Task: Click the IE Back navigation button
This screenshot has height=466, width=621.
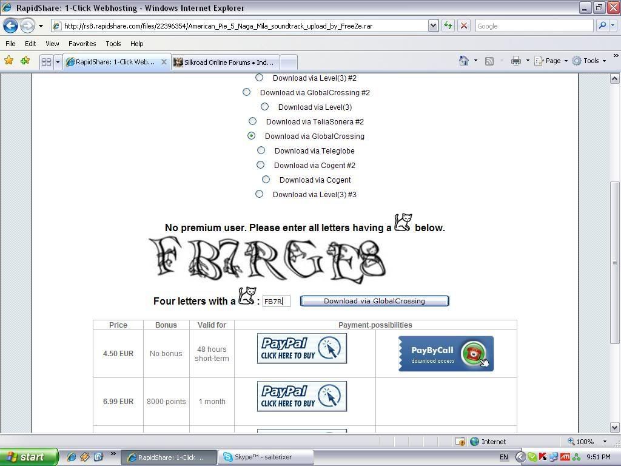Action: [x=10, y=26]
